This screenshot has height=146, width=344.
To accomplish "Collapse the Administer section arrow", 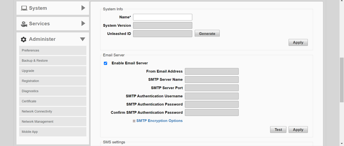I will [x=83, y=39].
